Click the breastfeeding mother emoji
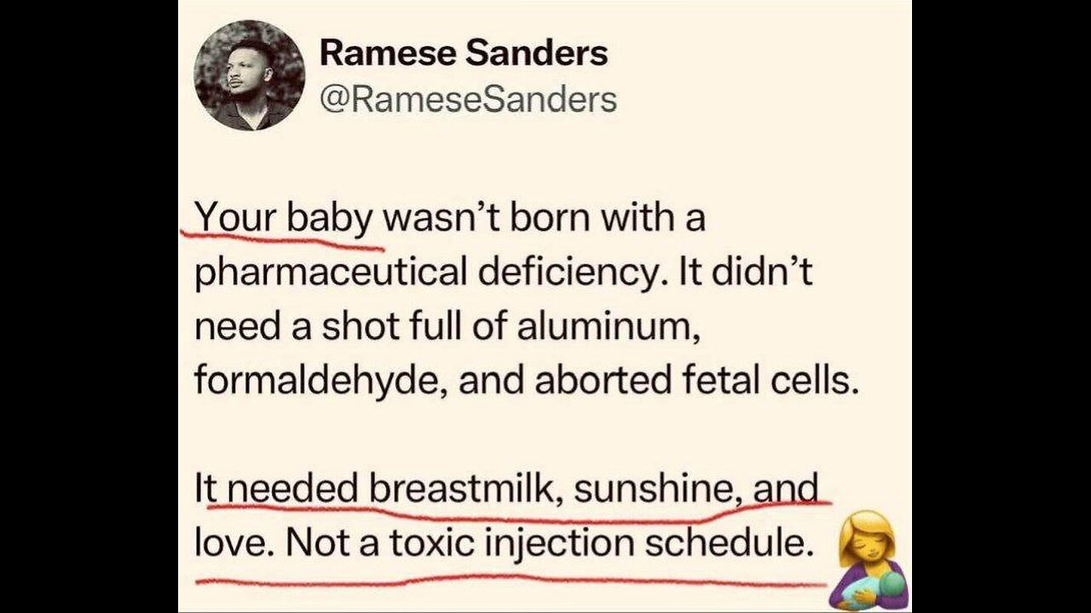This screenshot has width=1091, height=613. [869, 560]
